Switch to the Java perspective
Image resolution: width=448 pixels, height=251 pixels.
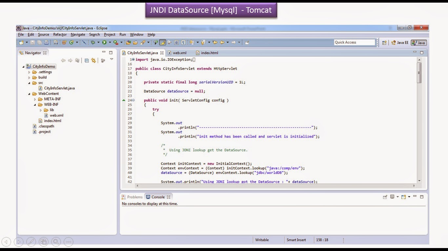[x=419, y=42]
